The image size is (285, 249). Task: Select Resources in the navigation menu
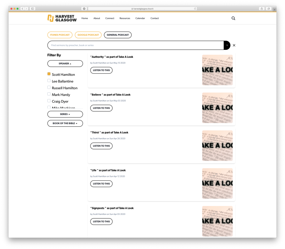pyautogui.click(x=125, y=18)
